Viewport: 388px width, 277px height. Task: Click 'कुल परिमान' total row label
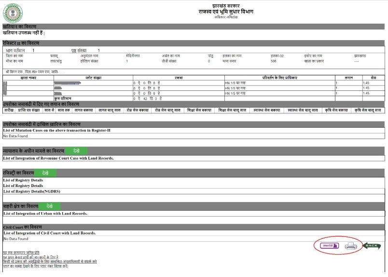tap(63, 99)
